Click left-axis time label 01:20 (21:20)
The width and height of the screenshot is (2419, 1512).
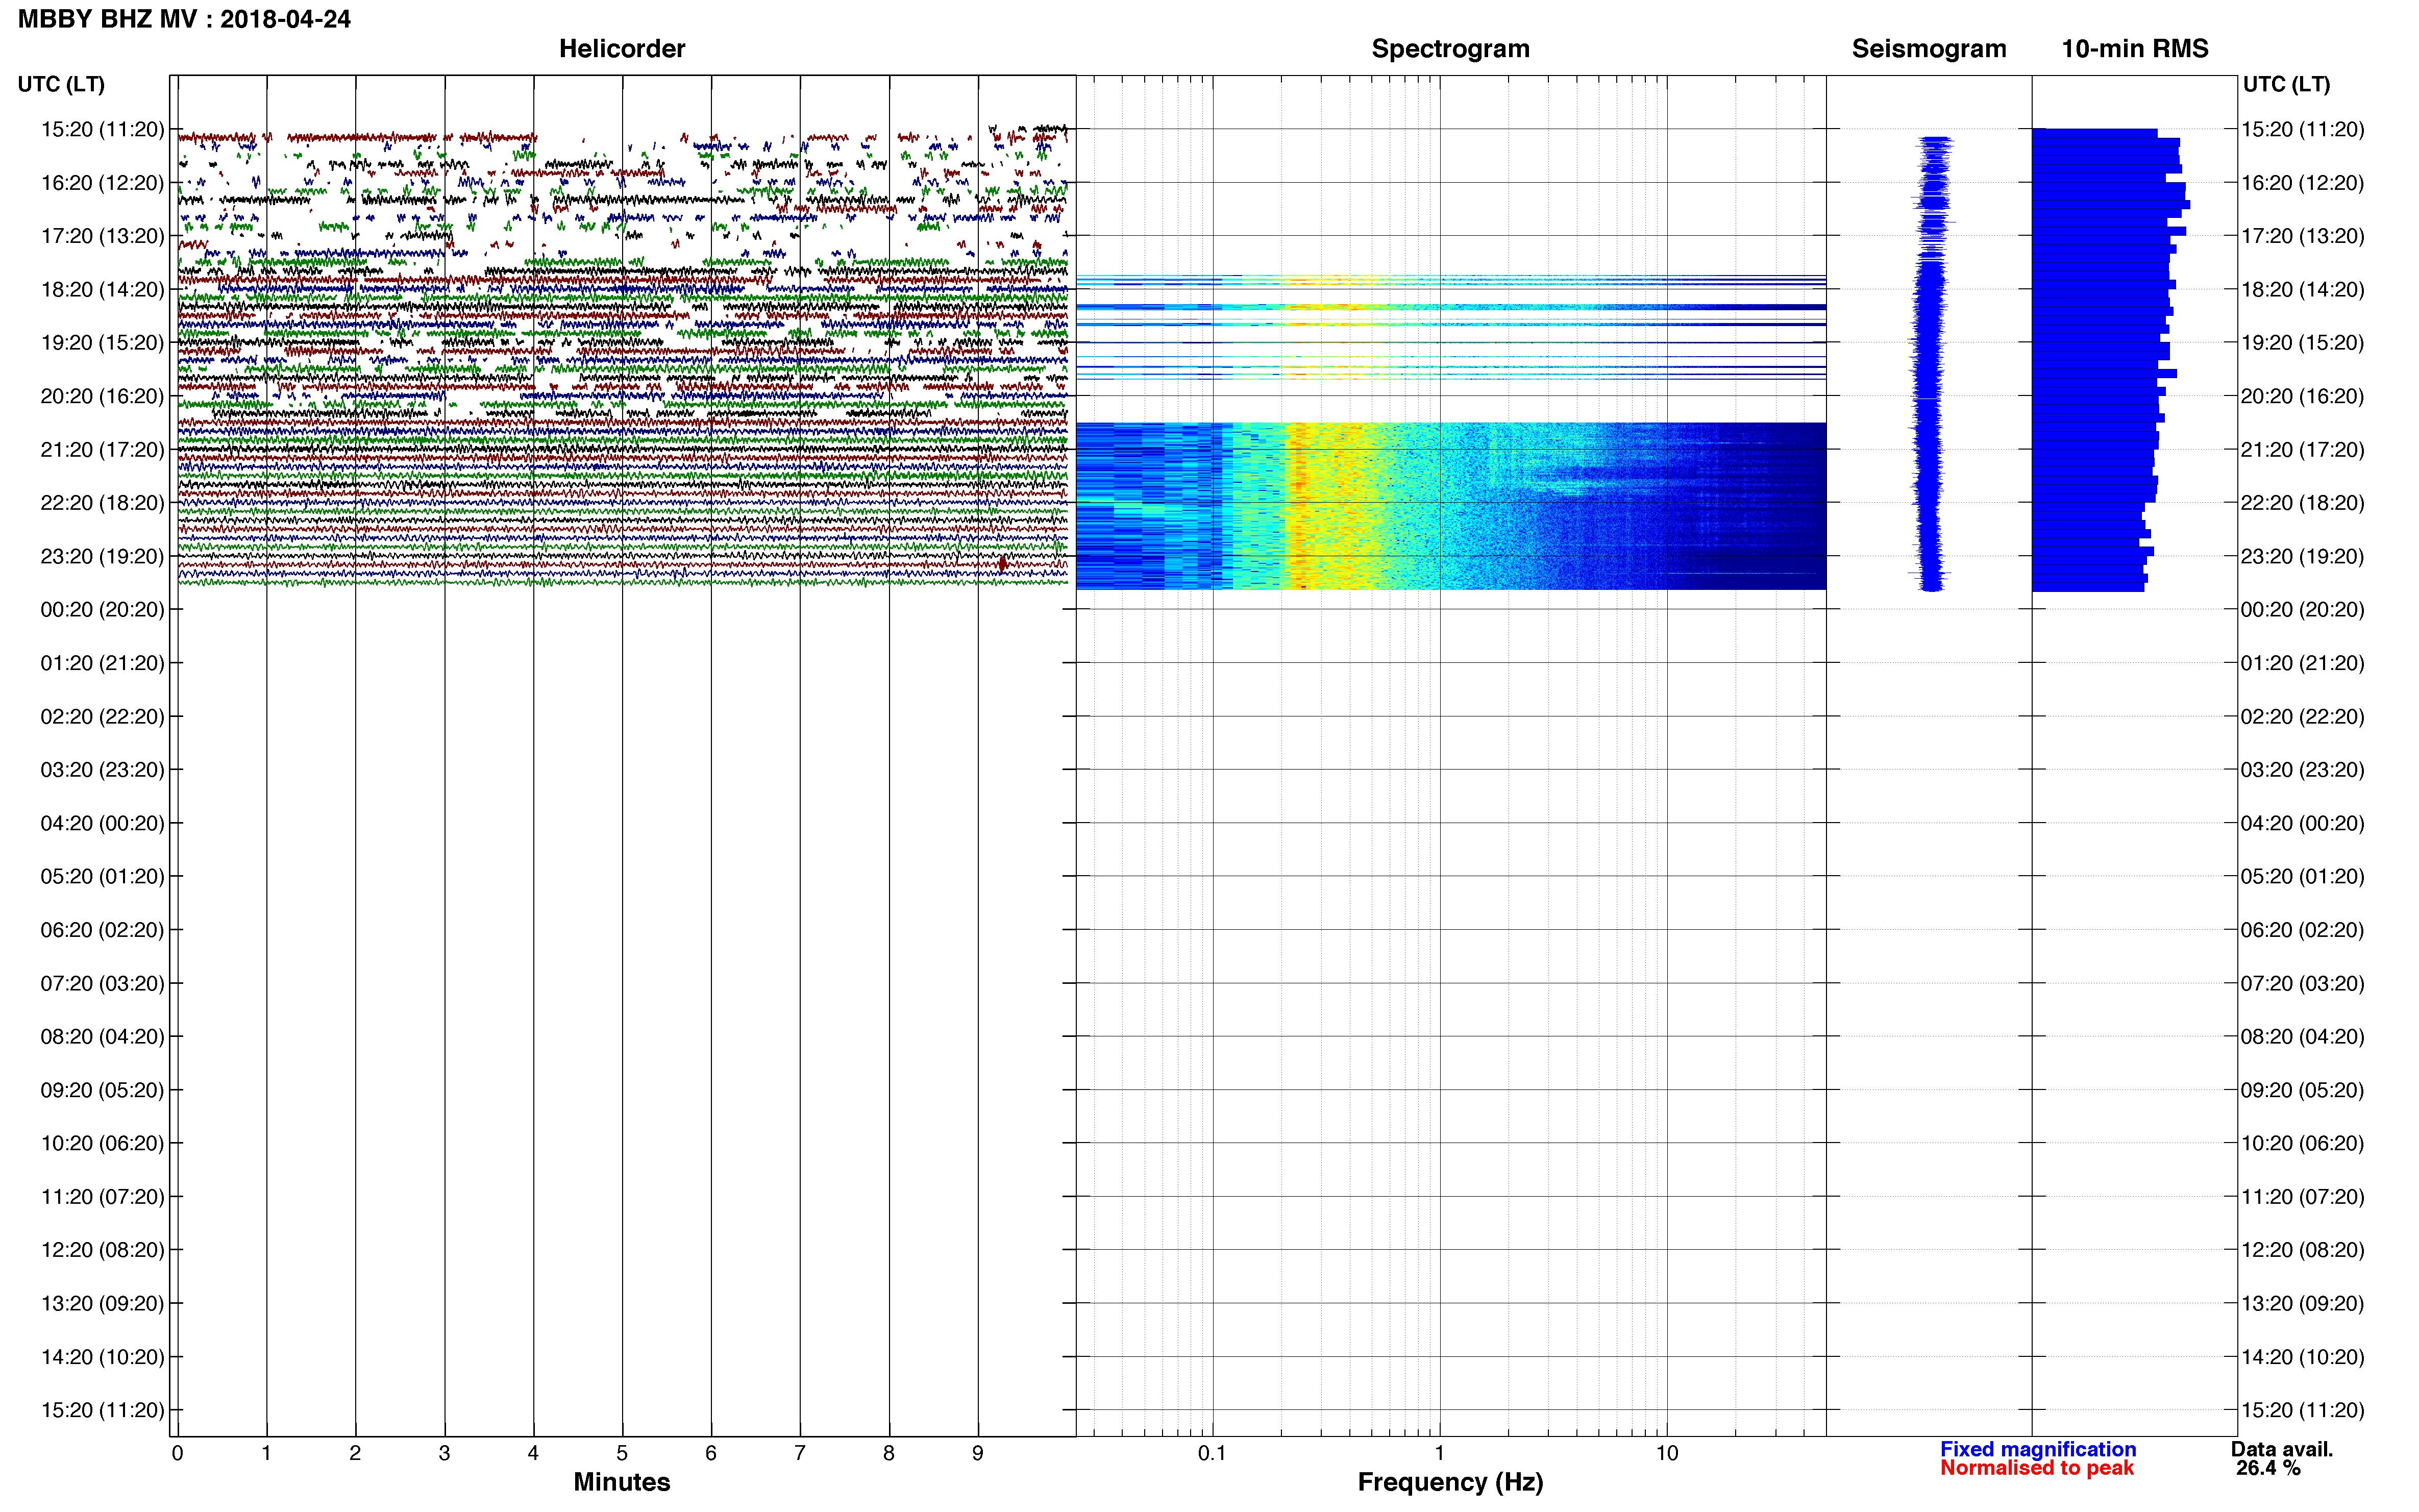(x=102, y=663)
